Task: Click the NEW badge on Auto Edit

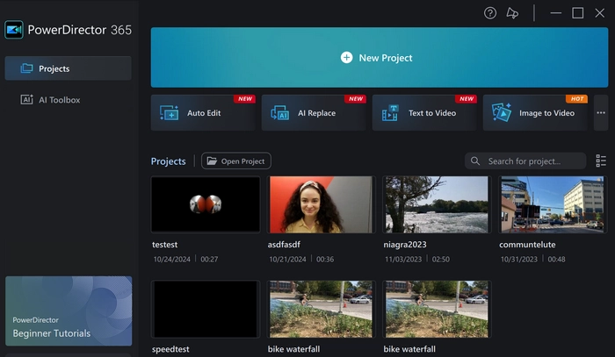Action: click(245, 99)
